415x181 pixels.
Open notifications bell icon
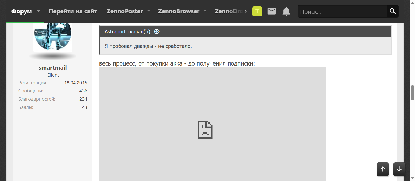(286, 11)
